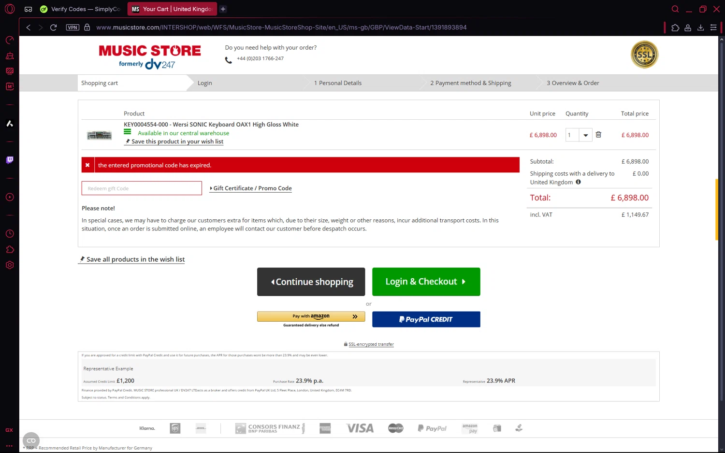Image resolution: width=725 pixels, height=453 pixels.
Task: Click the Login & Checkout button
Action: 426,282
